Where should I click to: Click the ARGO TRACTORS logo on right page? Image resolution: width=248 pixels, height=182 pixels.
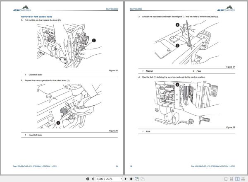(x=226, y=8)
